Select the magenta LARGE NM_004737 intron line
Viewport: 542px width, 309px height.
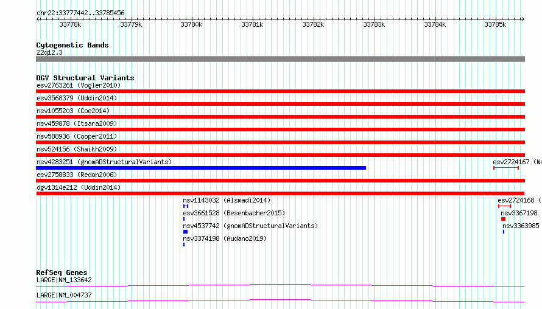click(x=280, y=300)
